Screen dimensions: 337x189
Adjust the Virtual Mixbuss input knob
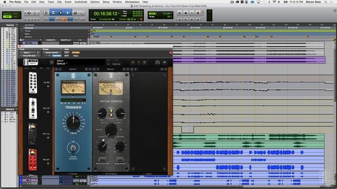(x=102, y=112)
